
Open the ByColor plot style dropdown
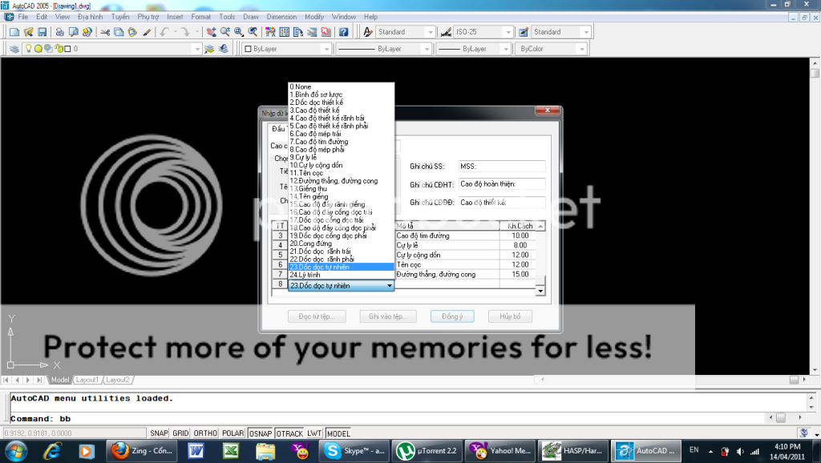[x=582, y=49]
